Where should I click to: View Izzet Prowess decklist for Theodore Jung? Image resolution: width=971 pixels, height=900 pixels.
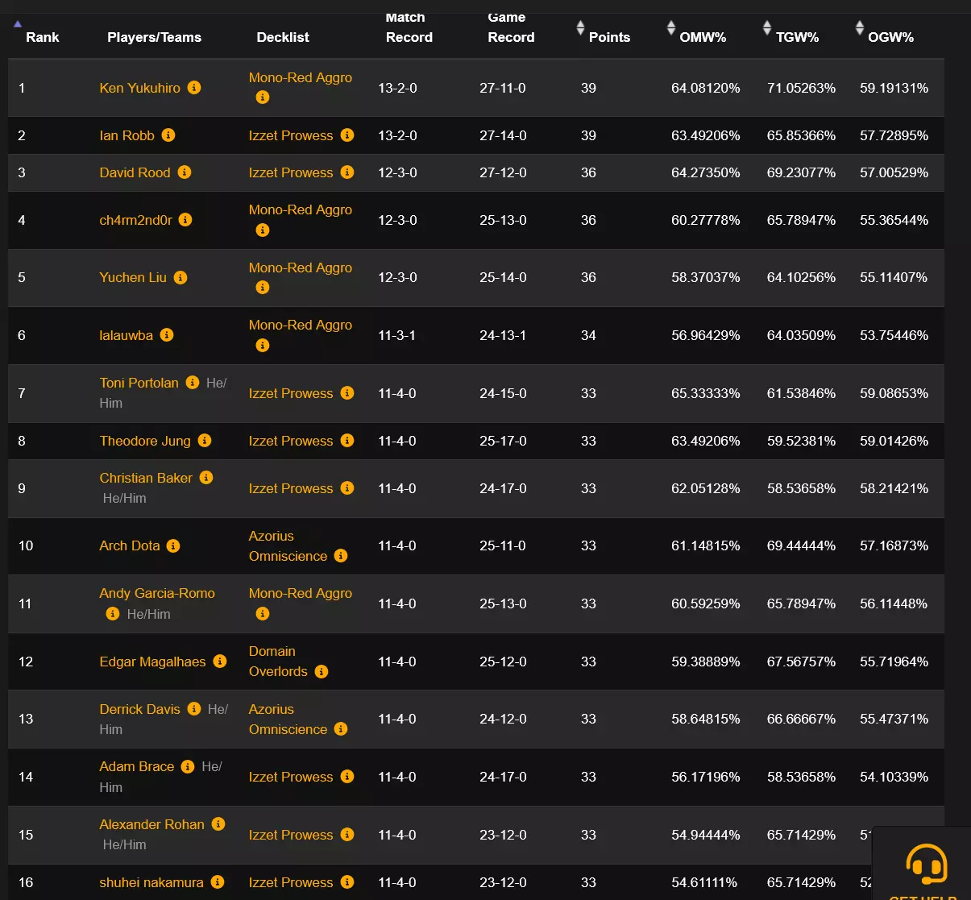click(291, 441)
